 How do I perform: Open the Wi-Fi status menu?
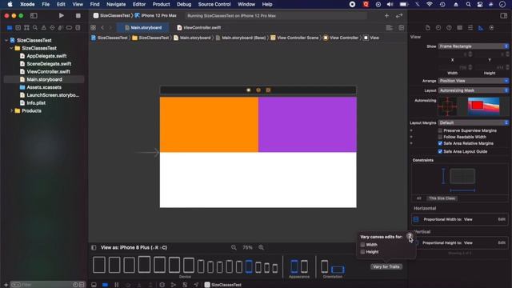point(430,4)
